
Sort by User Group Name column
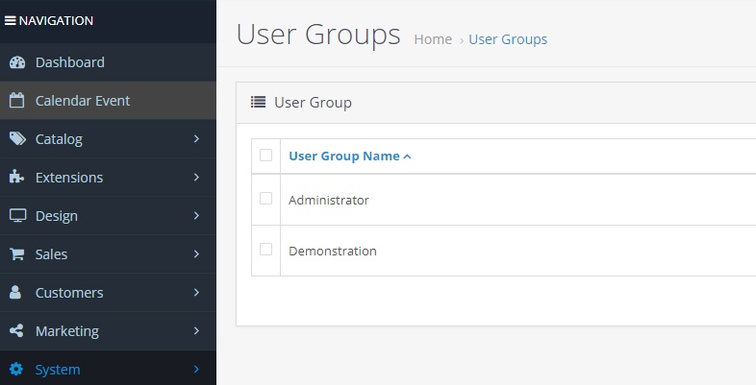click(x=344, y=156)
